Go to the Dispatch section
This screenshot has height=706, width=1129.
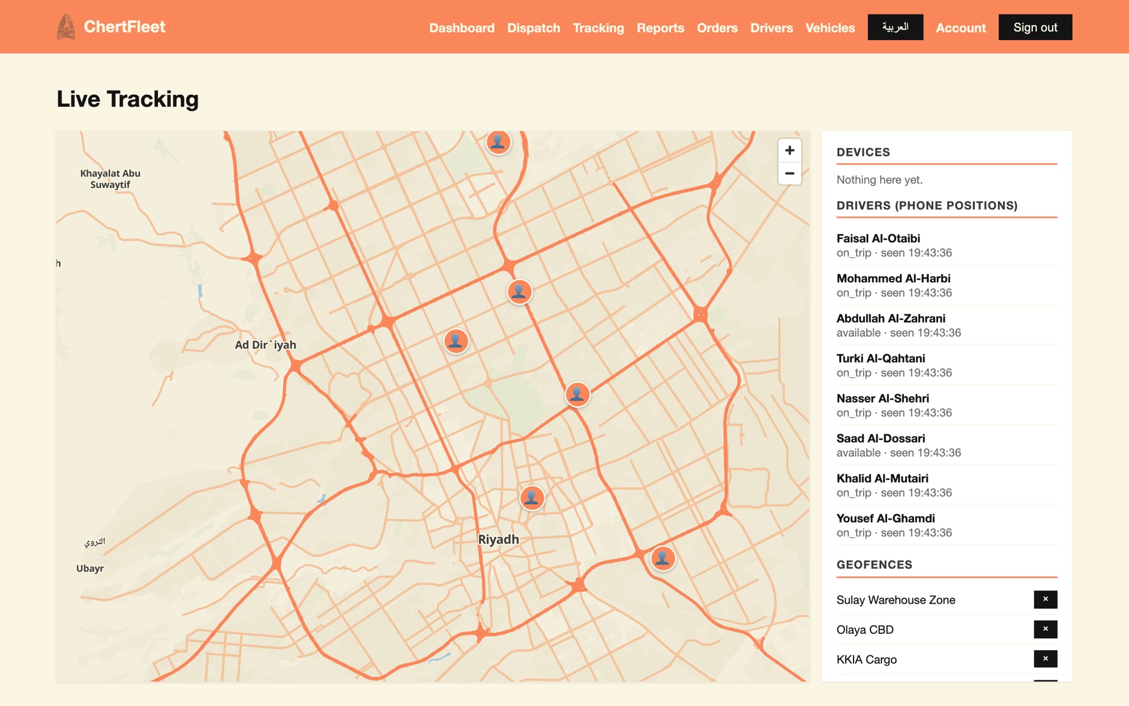pos(533,28)
